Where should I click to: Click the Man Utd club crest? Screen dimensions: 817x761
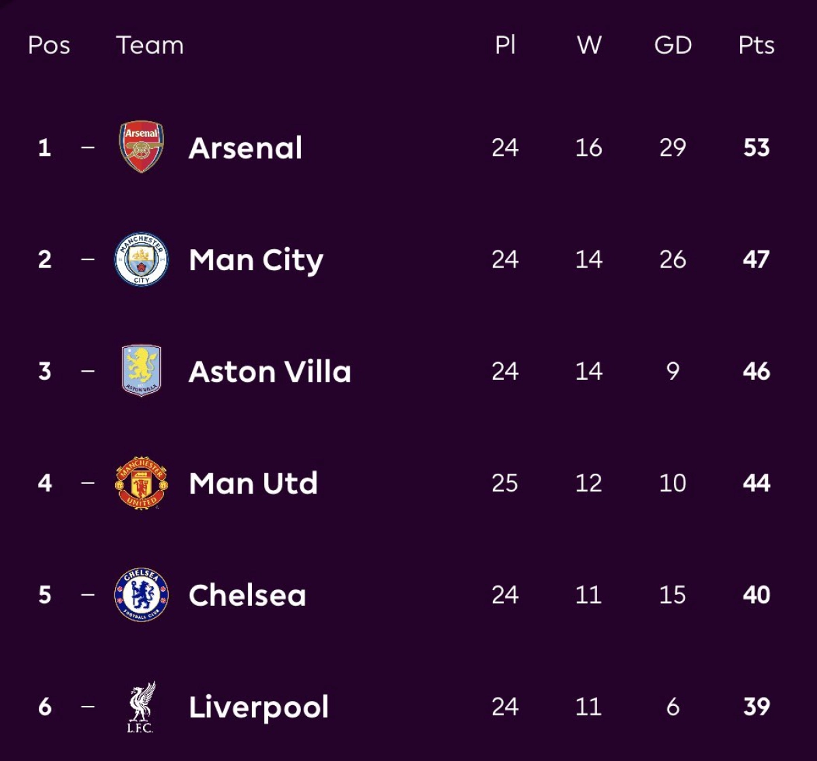point(142,483)
